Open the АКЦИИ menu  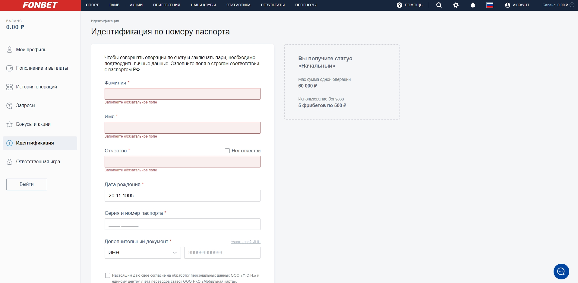point(136,5)
